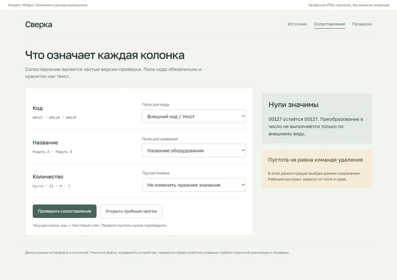
Task: Click sample values 00127 · 00128 · 00129
Action: (55, 117)
